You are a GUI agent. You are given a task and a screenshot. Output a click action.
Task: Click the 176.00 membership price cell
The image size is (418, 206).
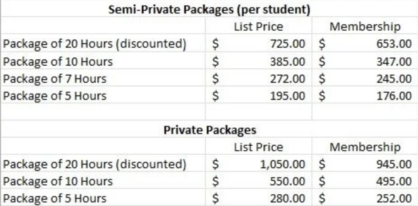(x=365, y=95)
